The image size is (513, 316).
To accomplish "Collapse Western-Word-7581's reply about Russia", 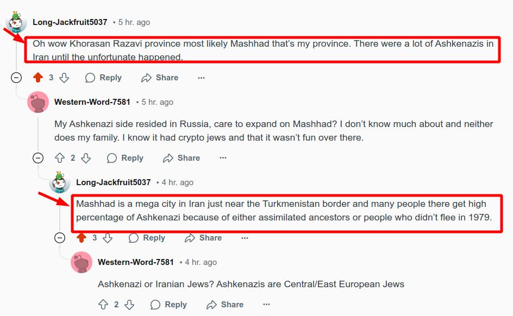I will pos(38,158).
